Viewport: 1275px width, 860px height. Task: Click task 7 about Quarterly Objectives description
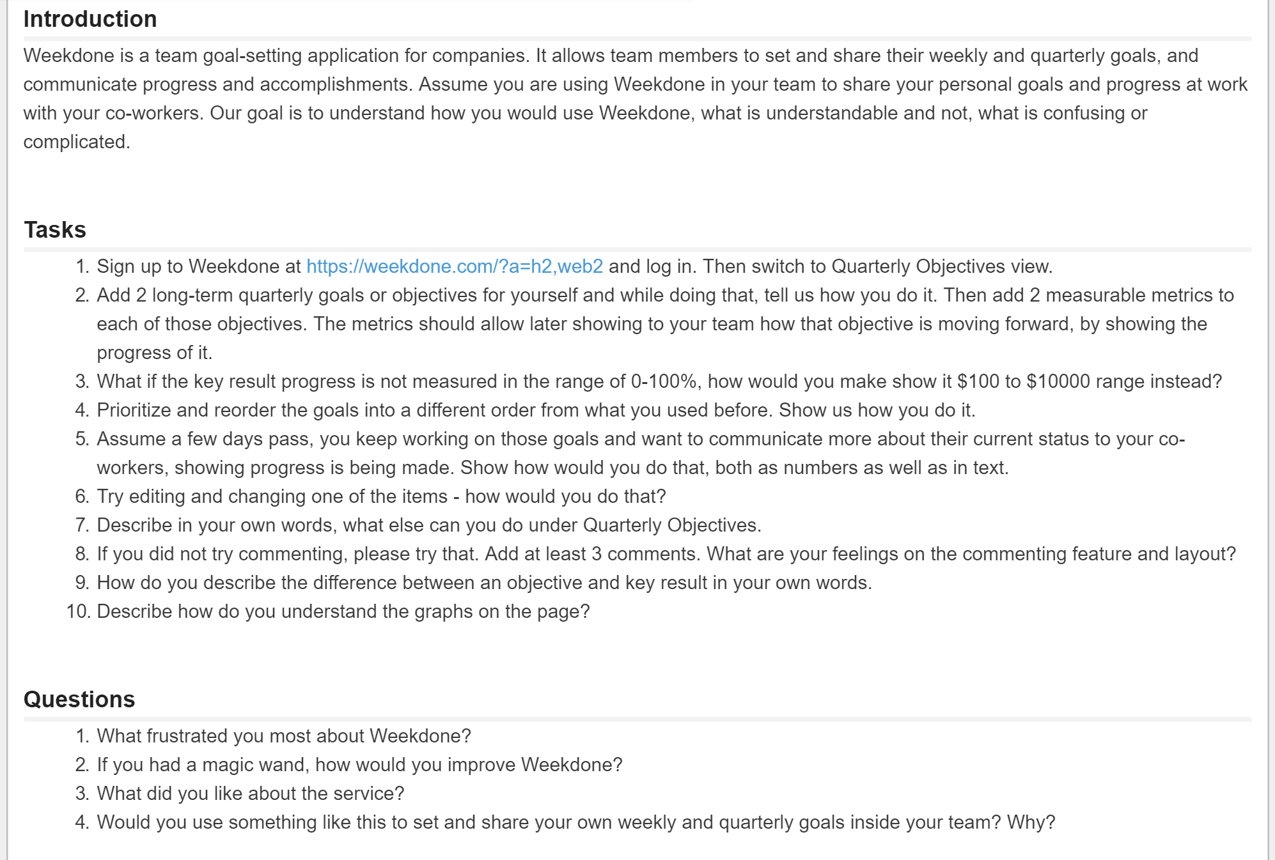pyautogui.click(x=428, y=525)
